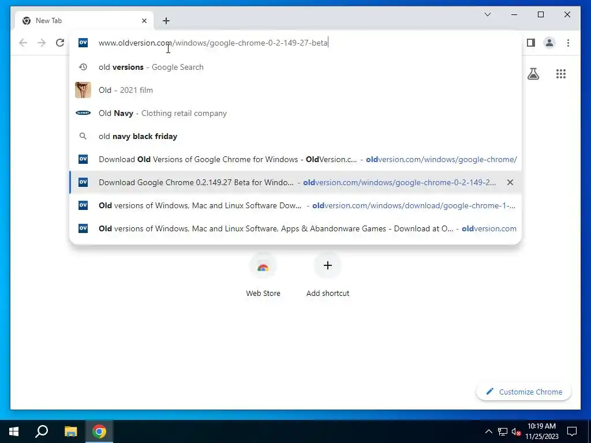Close the New Tab tab
This screenshot has height=443, width=591.
144,21
